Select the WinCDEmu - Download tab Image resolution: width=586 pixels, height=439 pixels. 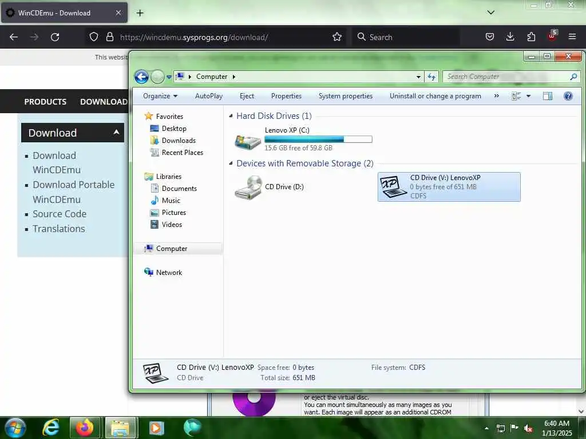point(64,13)
